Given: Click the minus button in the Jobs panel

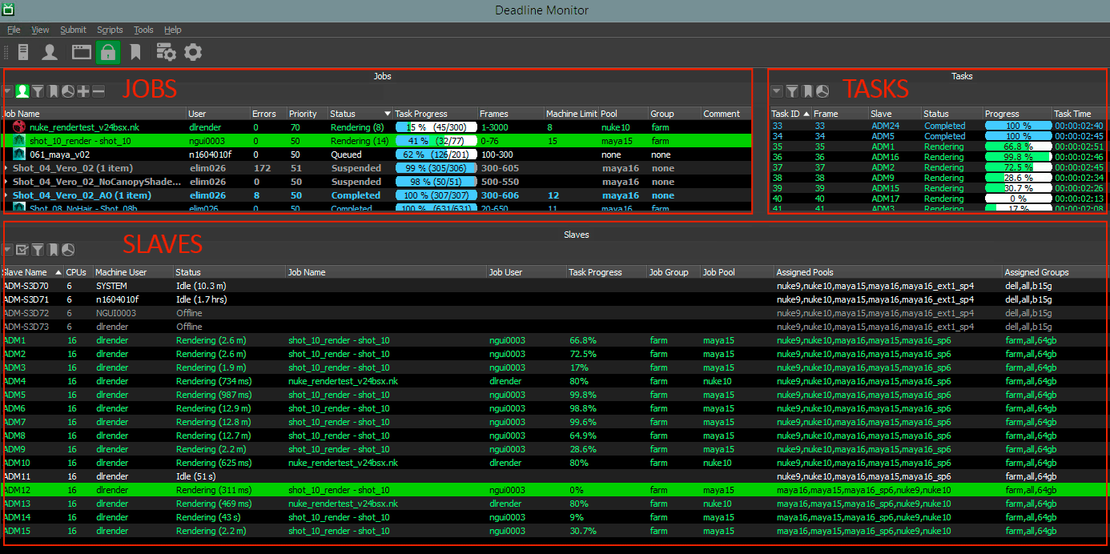Looking at the screenshot, I should tap(98, 90).
